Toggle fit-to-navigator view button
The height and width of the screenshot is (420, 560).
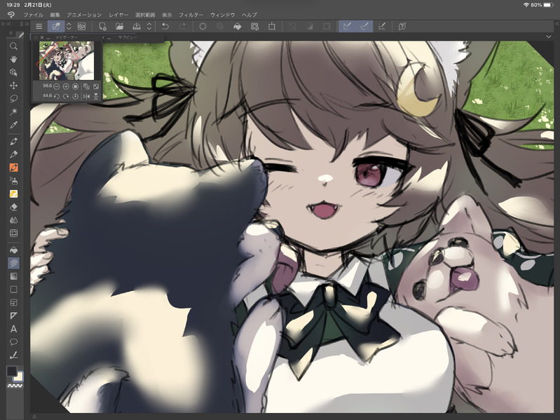[86, 86]
